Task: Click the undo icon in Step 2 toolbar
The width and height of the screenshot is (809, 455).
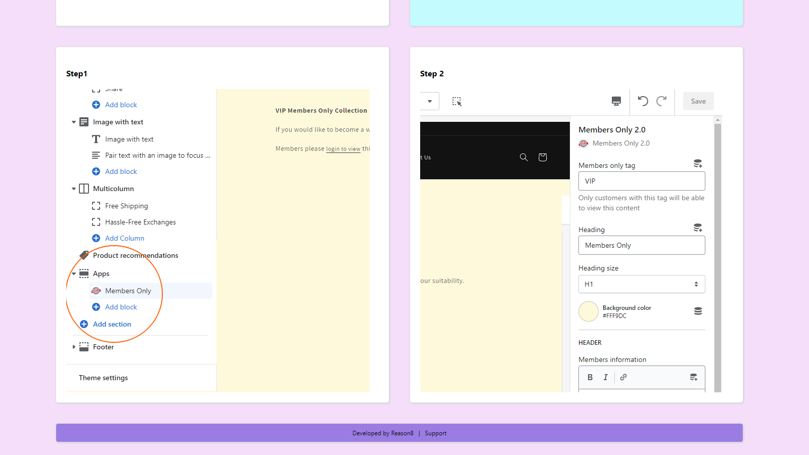Action: (x=642, y=101)
